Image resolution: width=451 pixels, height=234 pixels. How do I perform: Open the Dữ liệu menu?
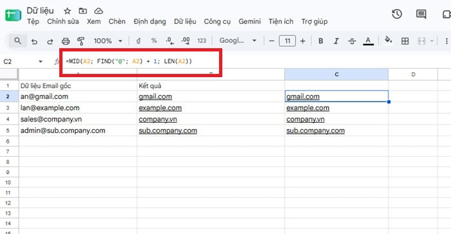point(185,21)
